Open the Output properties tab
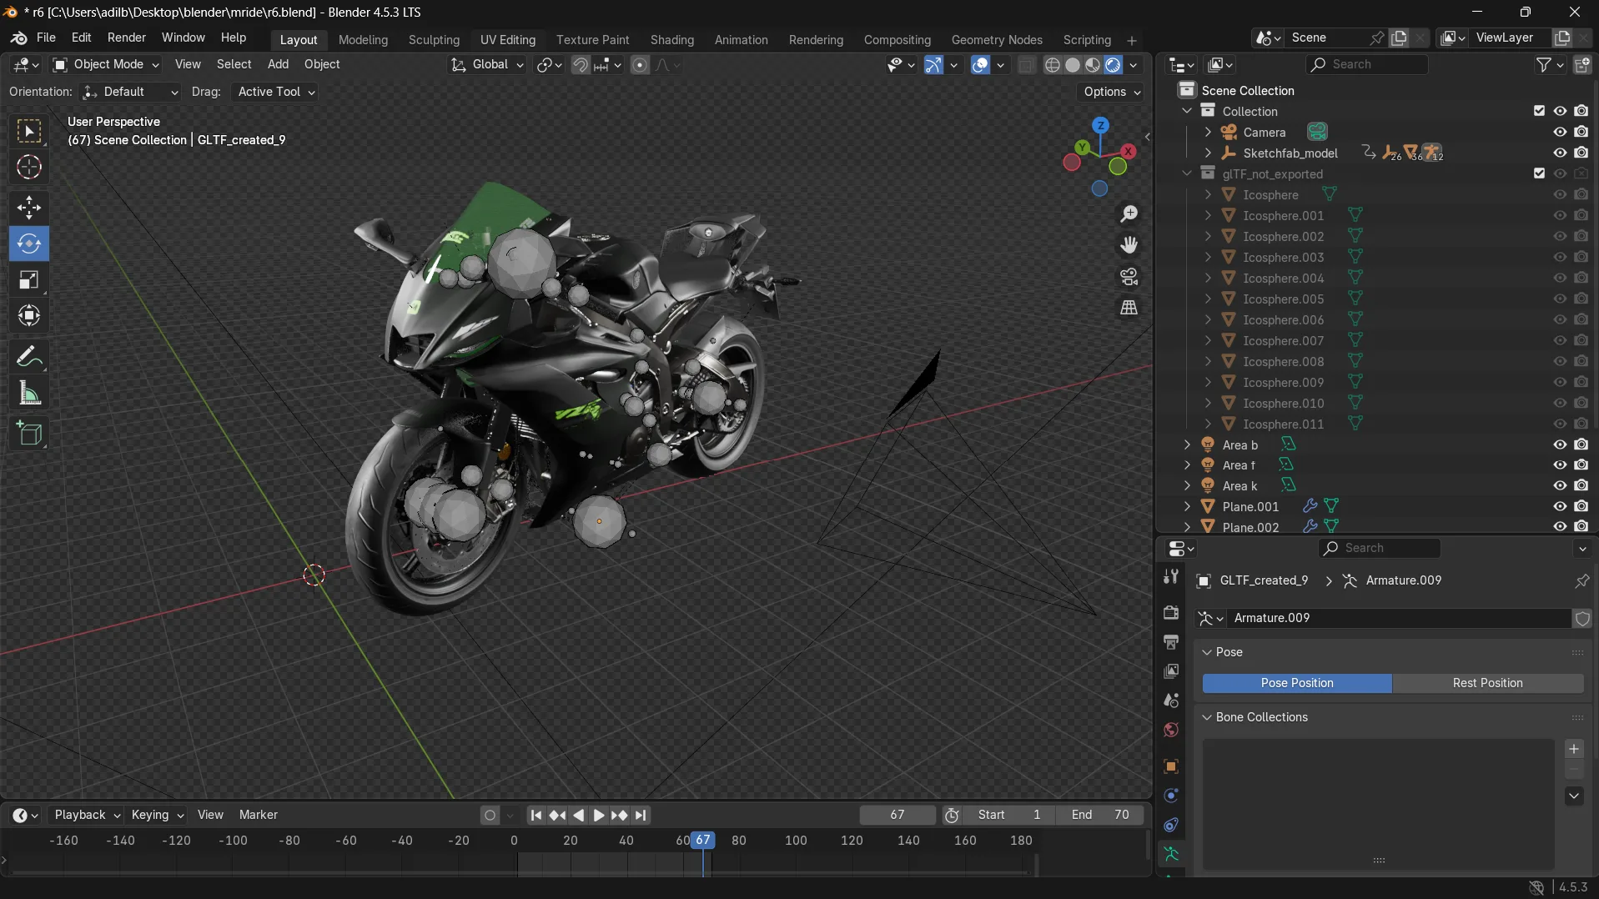 pyautogui.click(x=1171, y=641)
